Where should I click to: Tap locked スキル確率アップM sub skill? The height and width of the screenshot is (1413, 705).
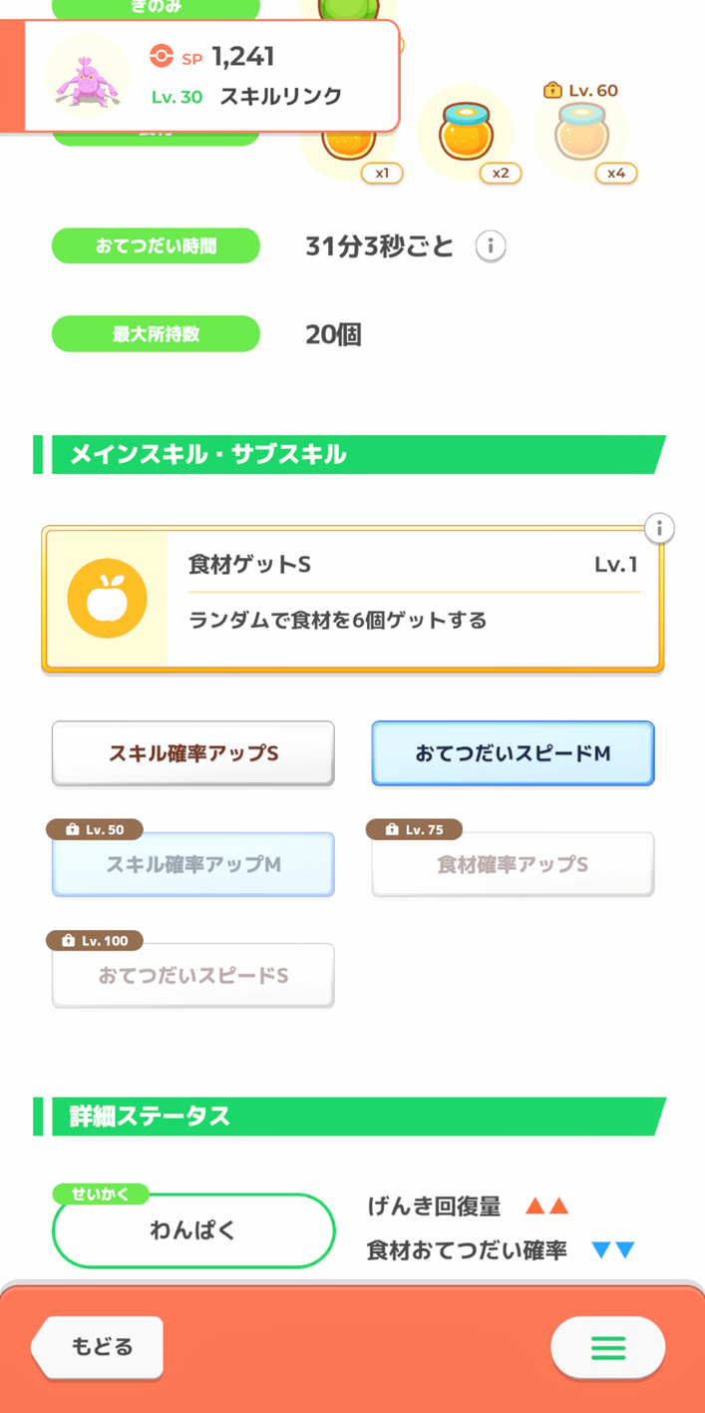(x=193, y=865)
